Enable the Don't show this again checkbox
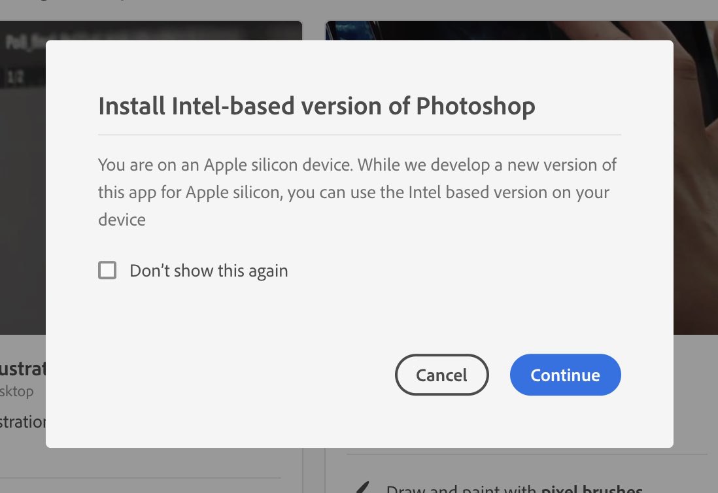This screenshot has width=718, height=493. (107, 270)
